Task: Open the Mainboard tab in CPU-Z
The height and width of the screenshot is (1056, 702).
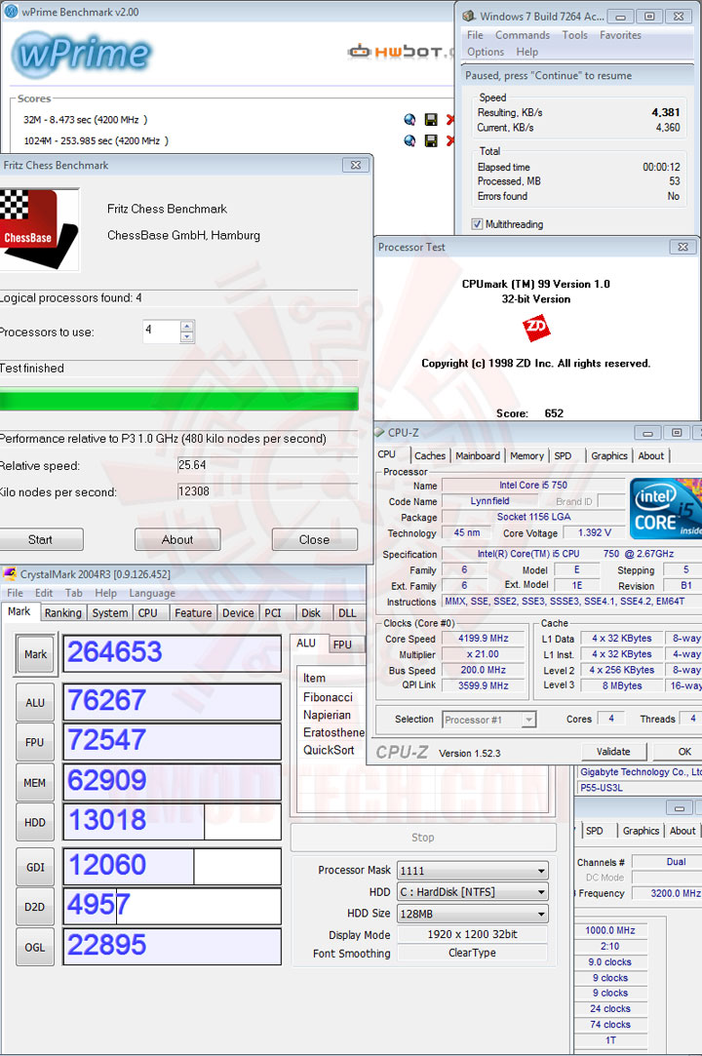Action: 478,456
